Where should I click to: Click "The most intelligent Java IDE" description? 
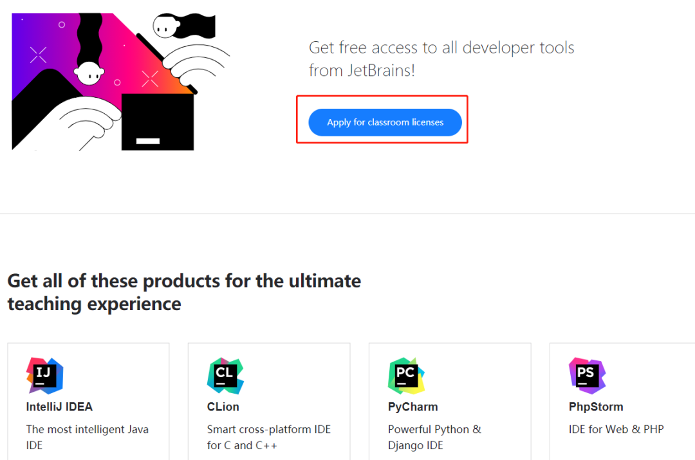tap(87, 437)
